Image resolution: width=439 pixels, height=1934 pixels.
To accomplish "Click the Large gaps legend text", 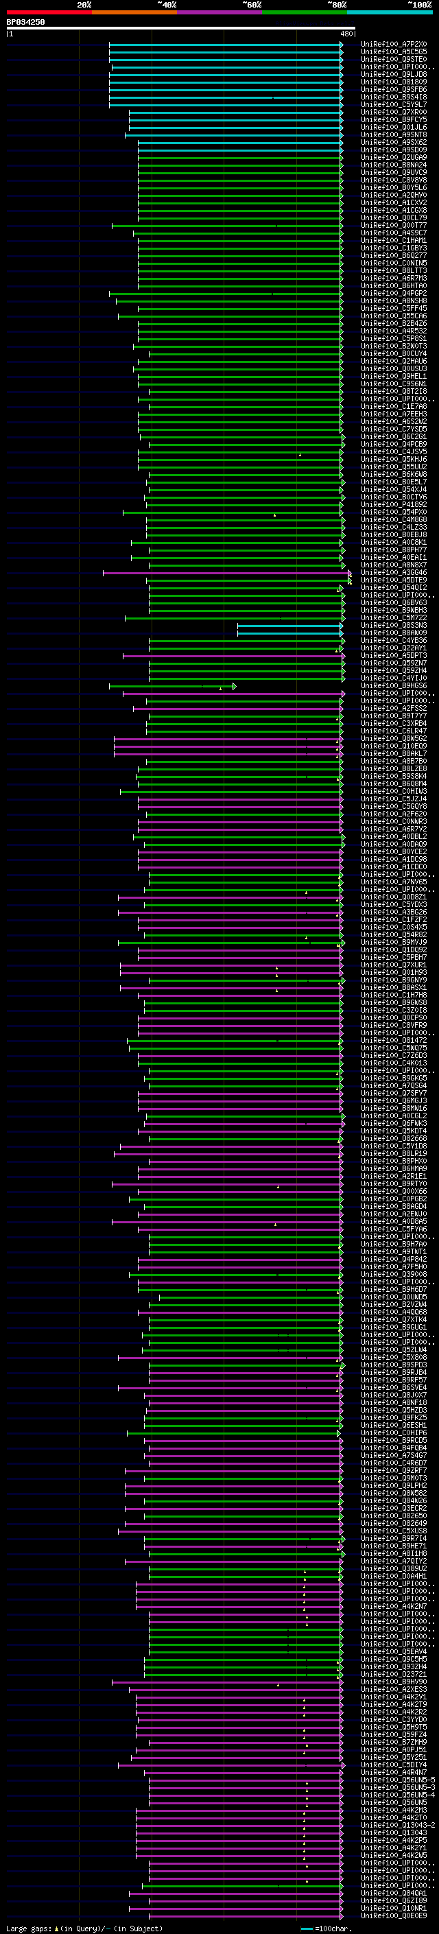I will pos(84,1928).
